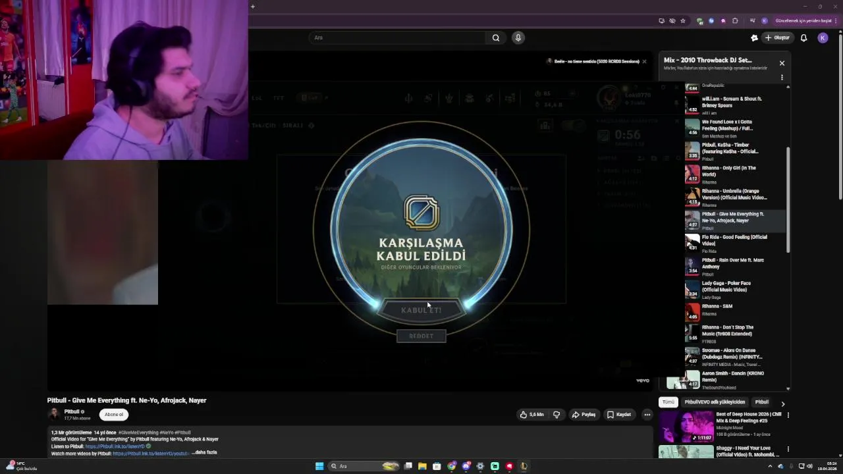Viewport: 843px width, 474px height.
Task: Open Pitbull channel avatar
Action: (x=54, y=414)
